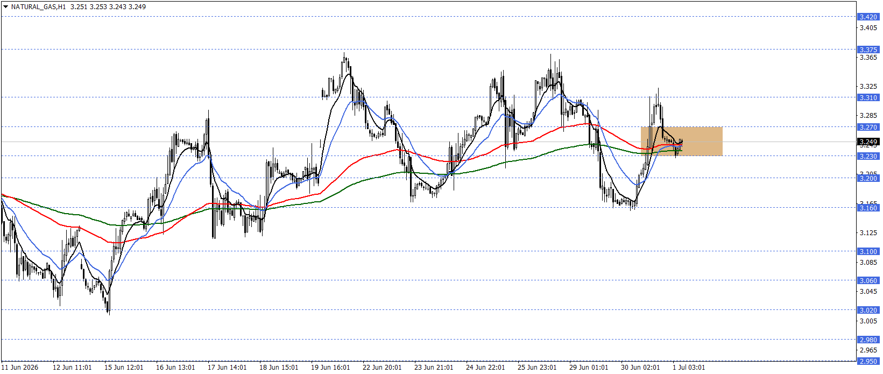Click the 3.365 value on price axis

[868, 58]
